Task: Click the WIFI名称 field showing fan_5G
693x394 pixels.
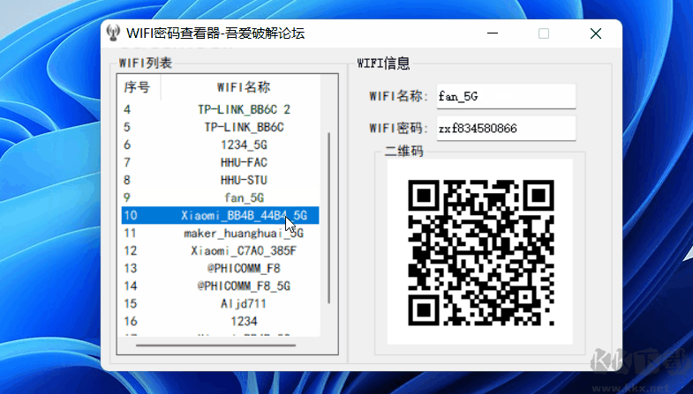Action: (x=506, y=96)
